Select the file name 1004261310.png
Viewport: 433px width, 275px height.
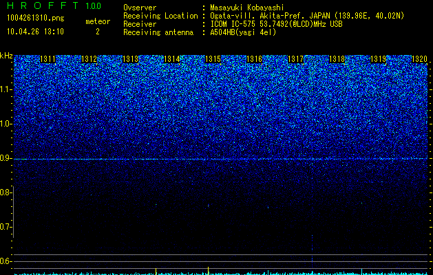[x=36, y=19]
